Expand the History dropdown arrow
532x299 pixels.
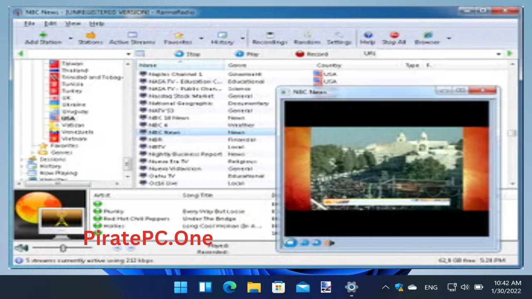pyautogui.click(x=243, y=39)
